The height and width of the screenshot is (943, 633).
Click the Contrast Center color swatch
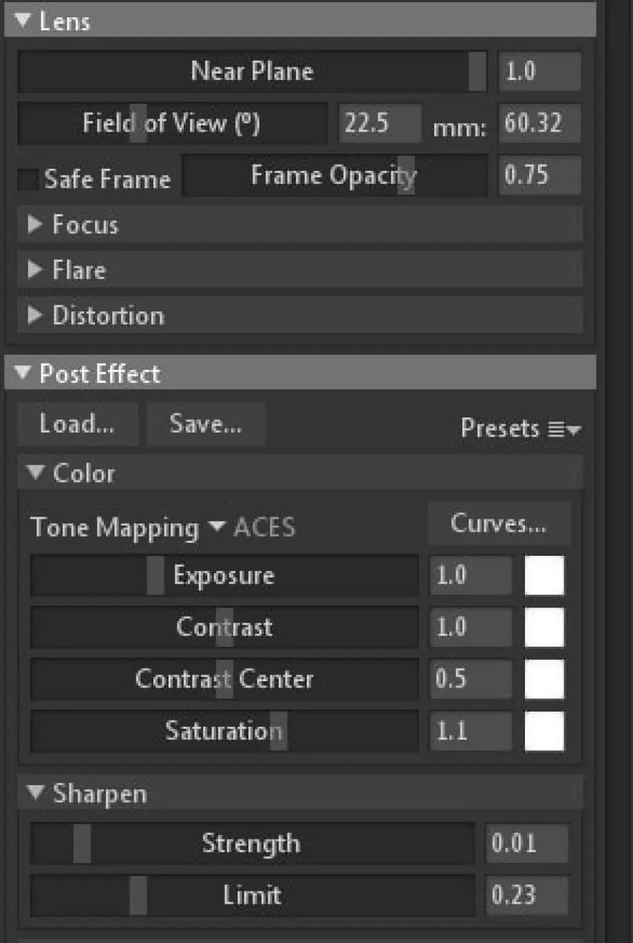coord(544,678)
